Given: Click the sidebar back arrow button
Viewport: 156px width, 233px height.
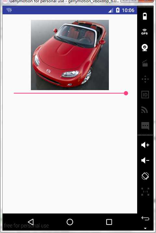Looking at the screenshot, I should tap(145, 218).
